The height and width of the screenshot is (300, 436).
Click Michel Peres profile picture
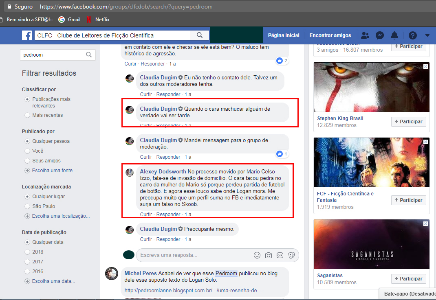pyautogui.click(x=112, y=273)
